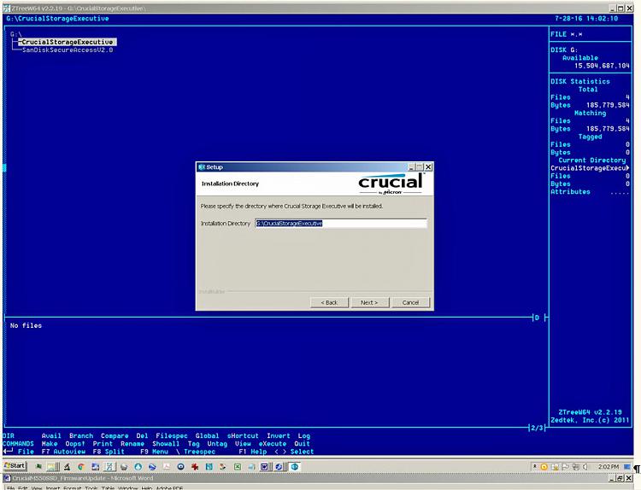
Task: Click the Setup dialog title bar icon
Action: [202, 167]
